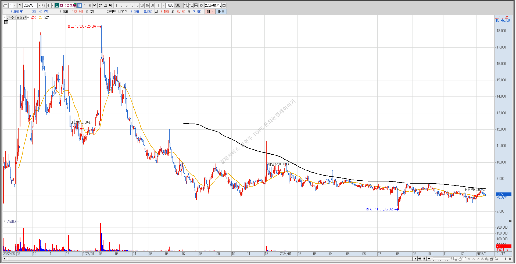The width and height of the screenshot is (516, 264).
Task: Select the 45 interval button
Action: pos(147,5)
